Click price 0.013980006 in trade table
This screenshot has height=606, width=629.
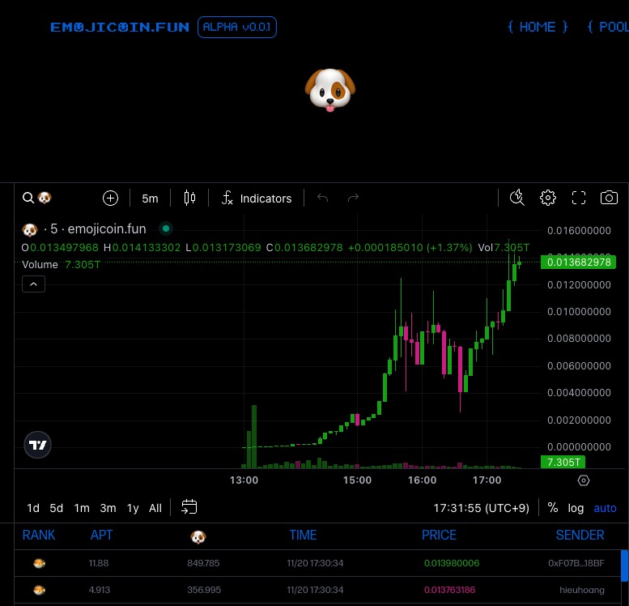tap(452, 563)
